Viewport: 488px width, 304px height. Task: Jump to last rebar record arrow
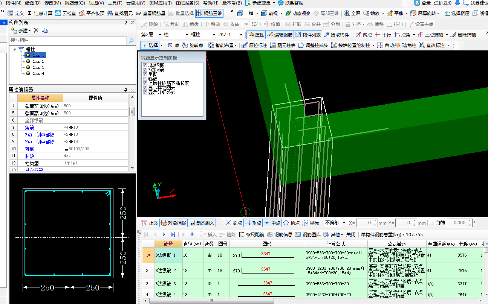(x=173, y=234)
